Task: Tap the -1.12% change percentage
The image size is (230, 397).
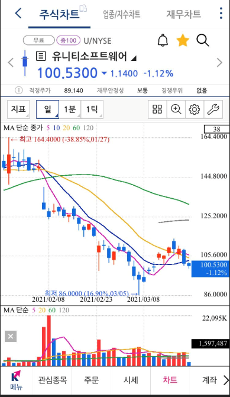Action: click(158, 74)
